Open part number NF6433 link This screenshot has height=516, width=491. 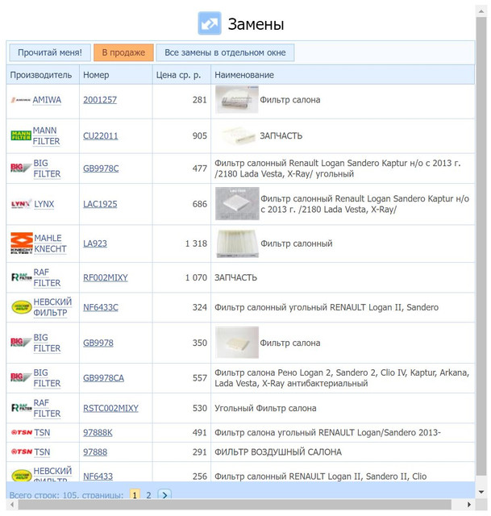[x=98, y=476]
